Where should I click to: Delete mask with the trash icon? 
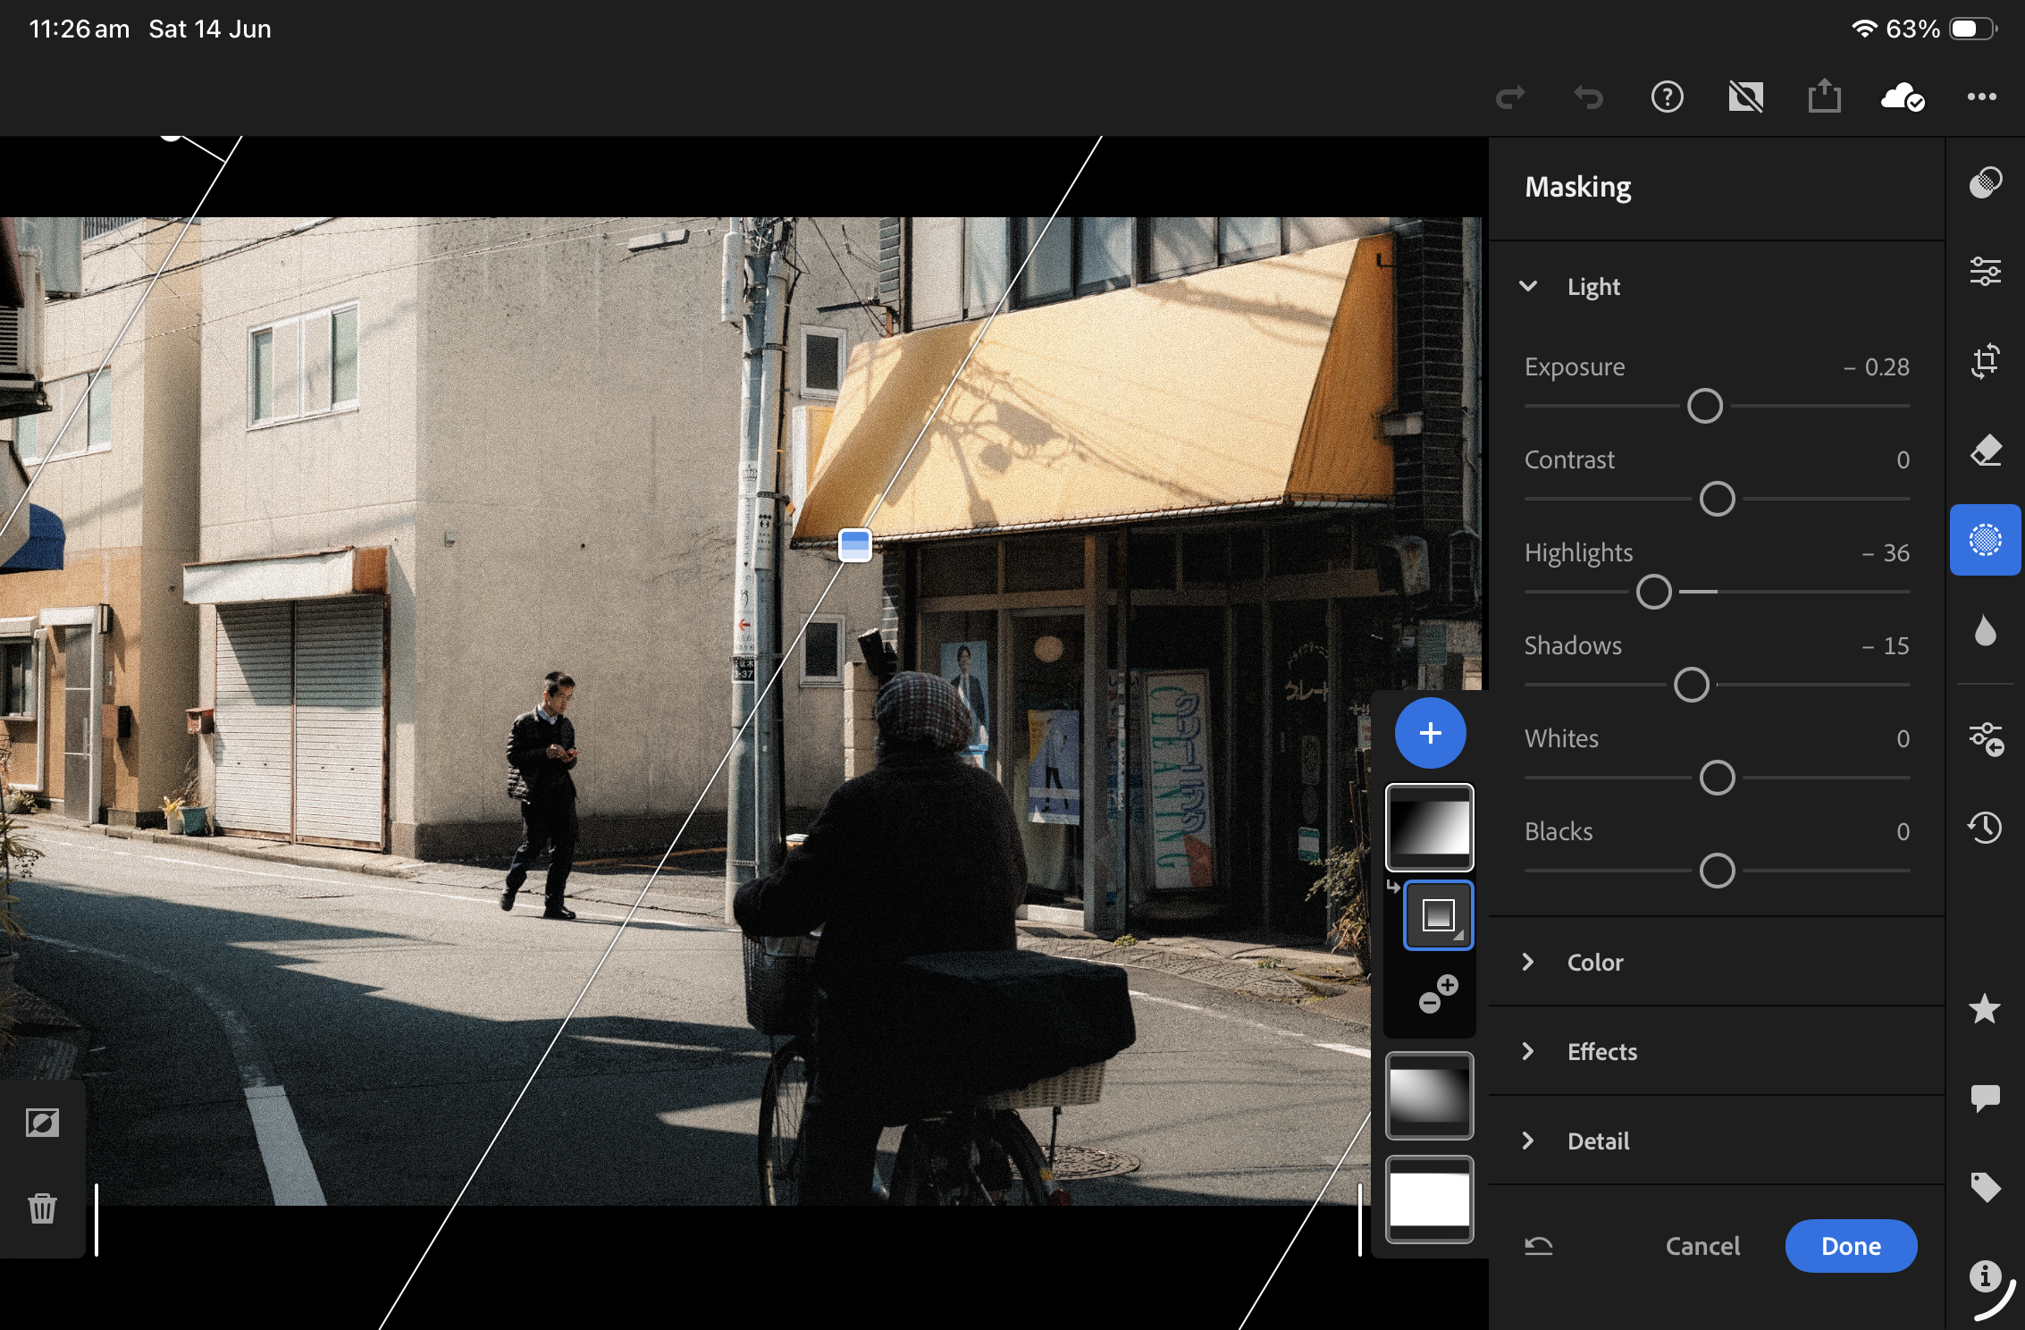[42, 1208]
